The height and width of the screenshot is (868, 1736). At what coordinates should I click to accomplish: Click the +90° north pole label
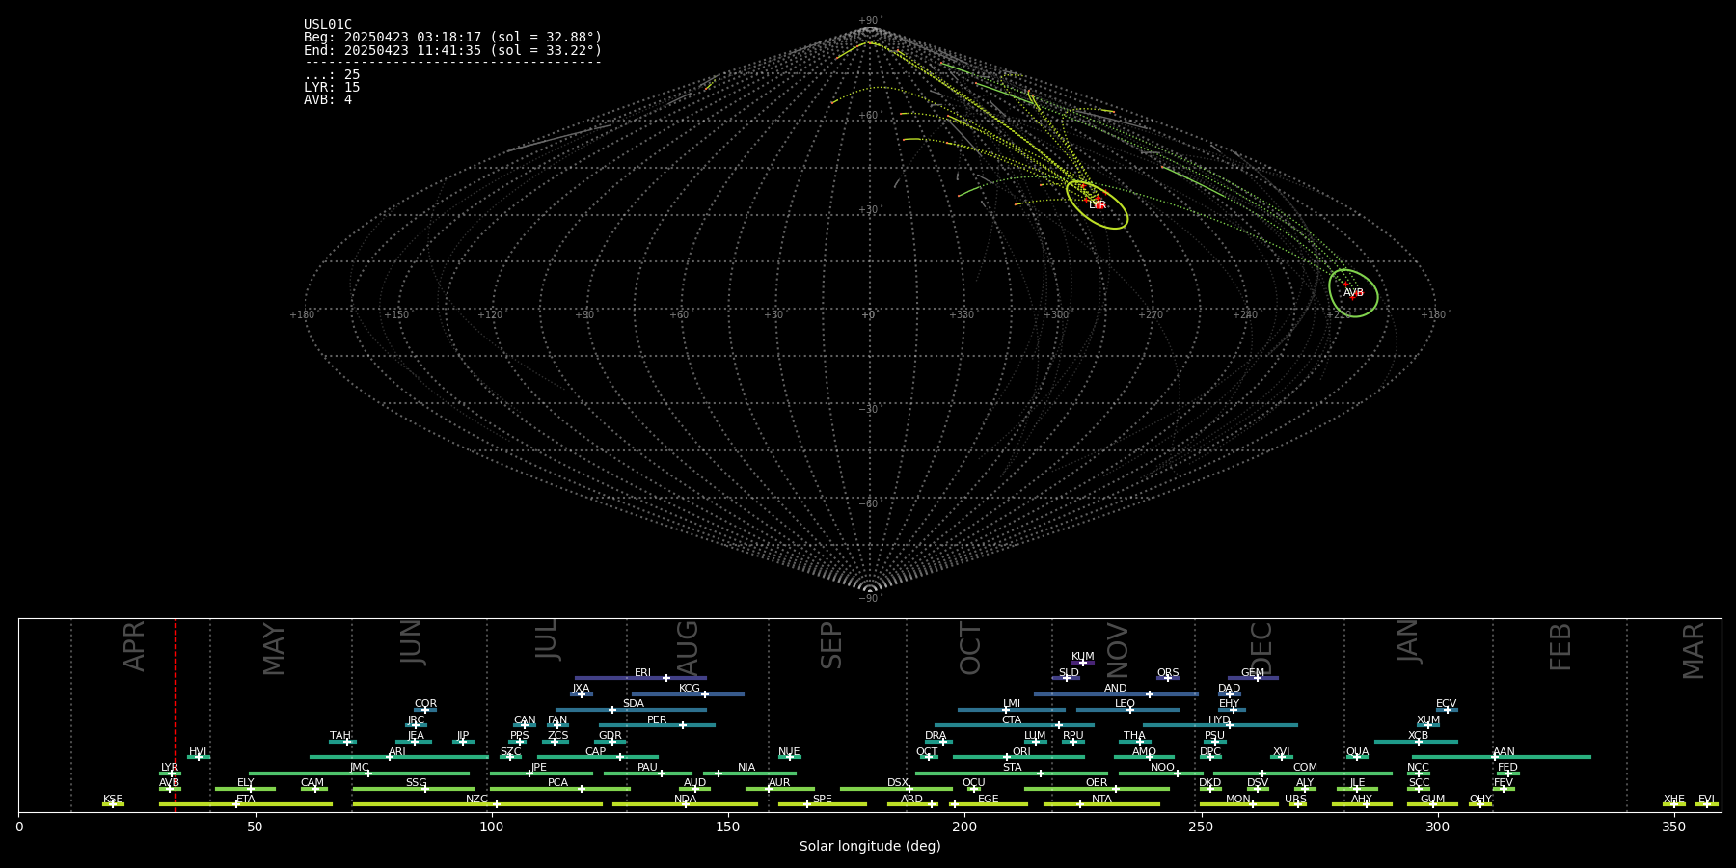(x=870, y=21)
